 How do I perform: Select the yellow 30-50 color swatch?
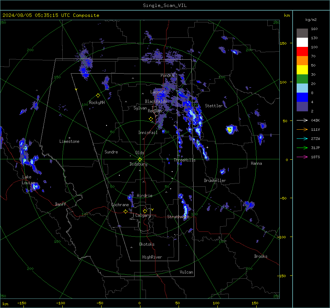tap(302, 70)
